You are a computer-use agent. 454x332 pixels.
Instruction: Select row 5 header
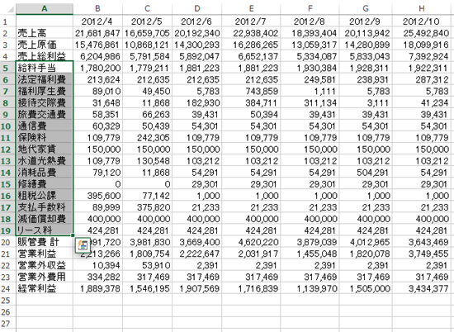[7, 68]
